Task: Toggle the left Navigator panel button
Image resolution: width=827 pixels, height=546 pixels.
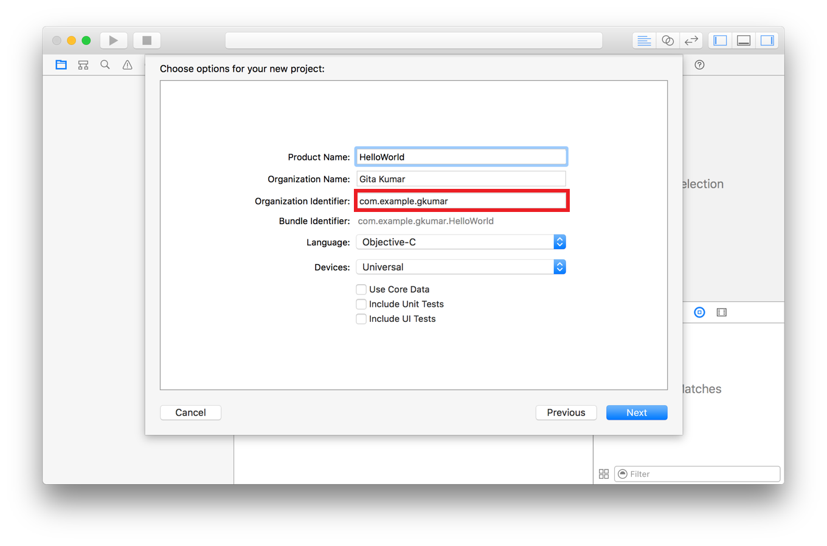Action: 721,41
